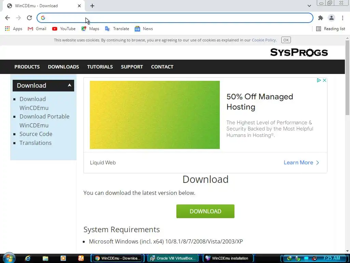This screenshot has width=350, height=263.
Task: Open the Download Portable WinCDEmu link
Action: point(44,121)
